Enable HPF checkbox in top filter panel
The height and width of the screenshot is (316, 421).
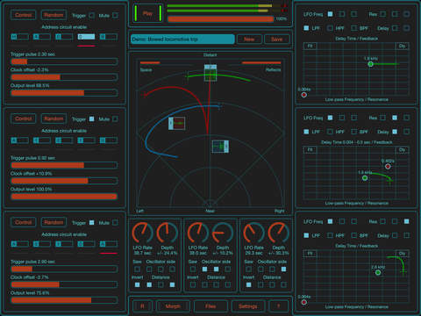(x=330, y=28)
